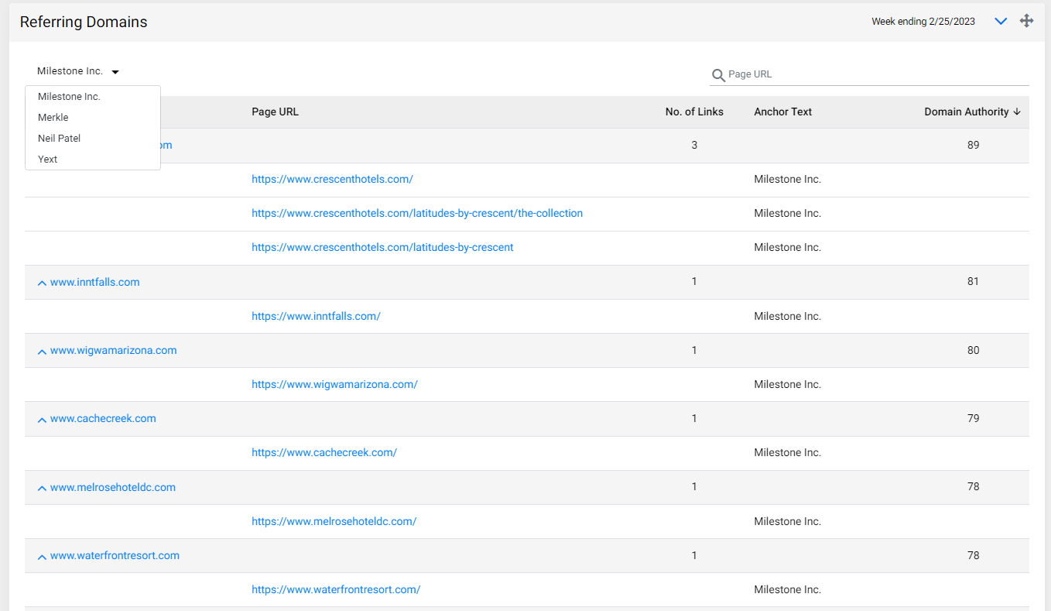Click the move widget crosshair icon

(x=1027, y=21)
